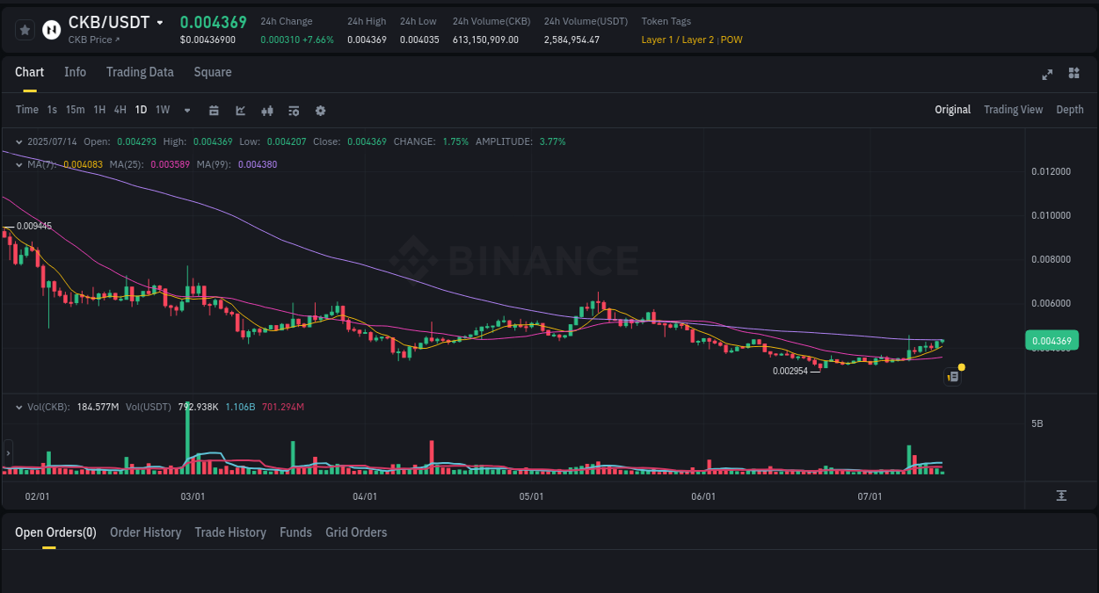Switch to the Trading Data tab
1099x593 pixels.
tap(140, 72)
